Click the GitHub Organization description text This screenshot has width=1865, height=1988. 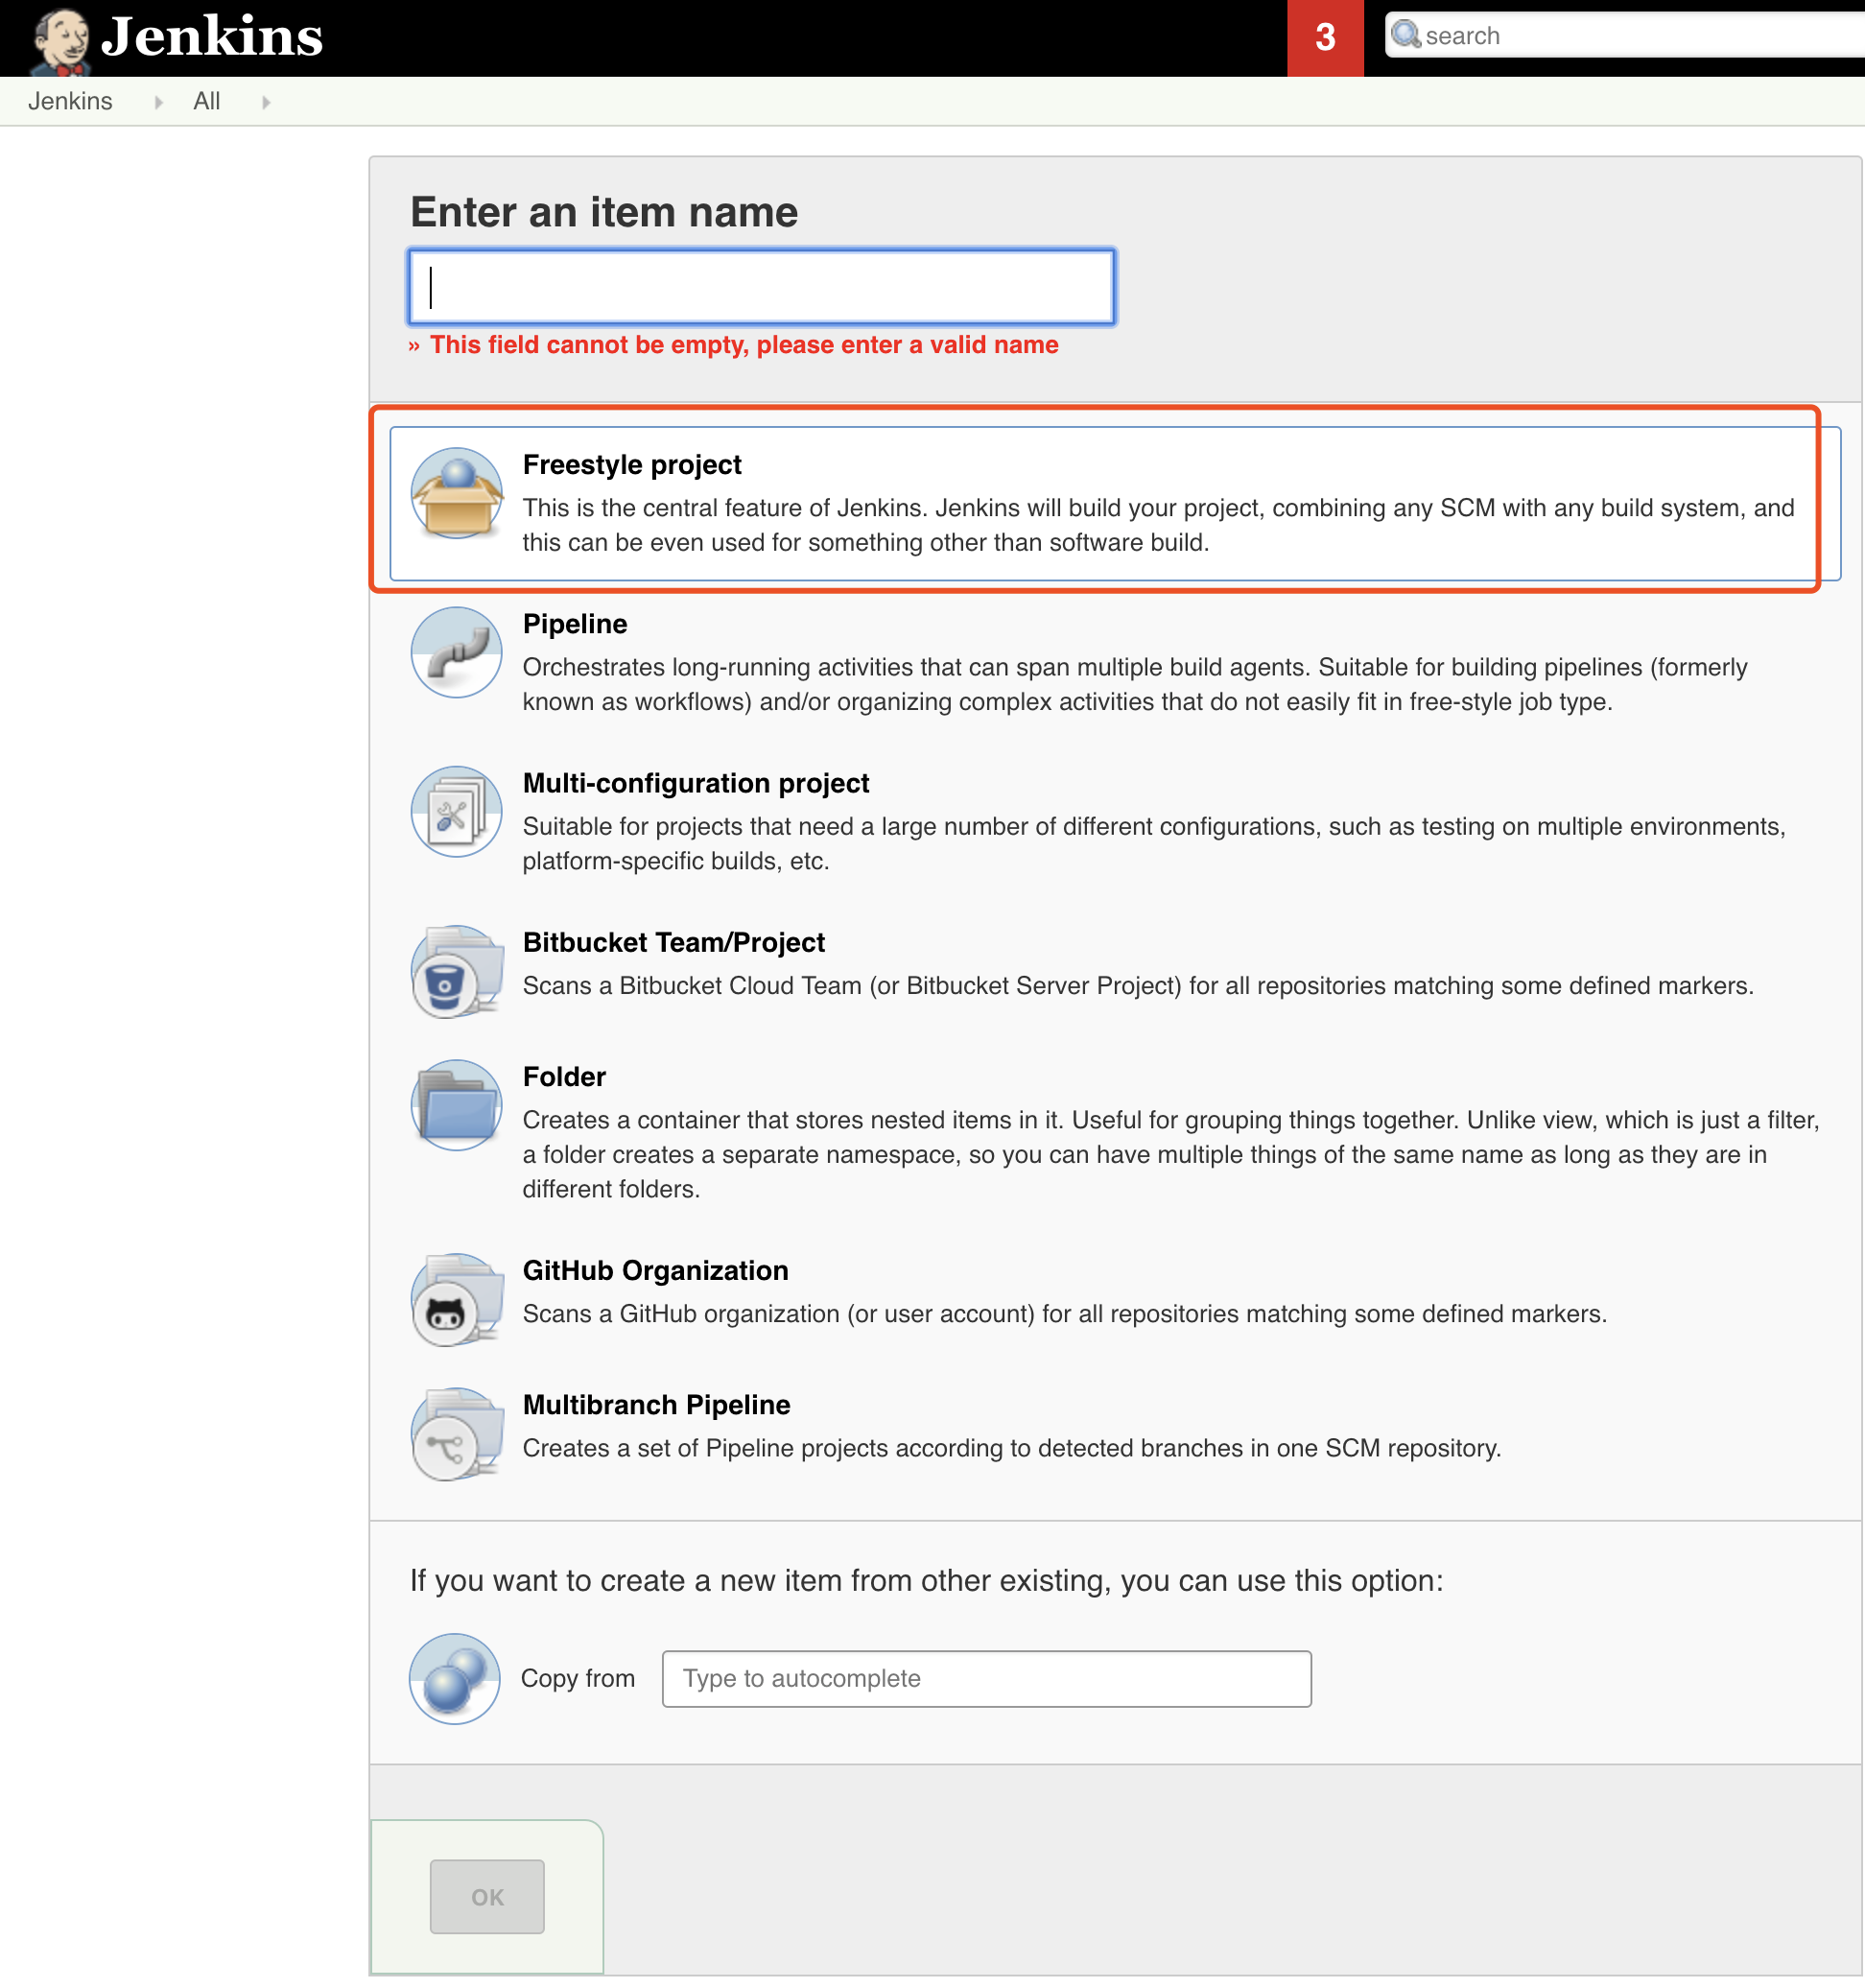(1065, 1314)
